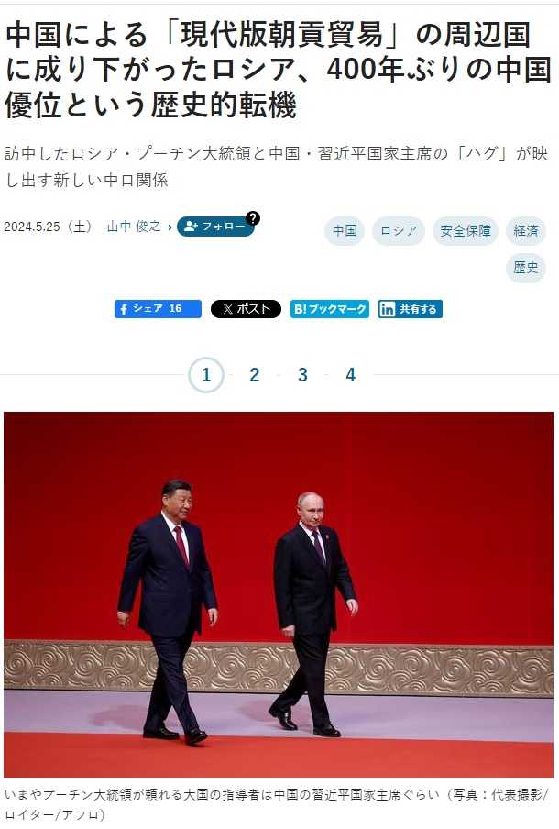This screenshot has width=559, height=829.
Task: Select current page 1 in the pagination
Action: point(206,375)
